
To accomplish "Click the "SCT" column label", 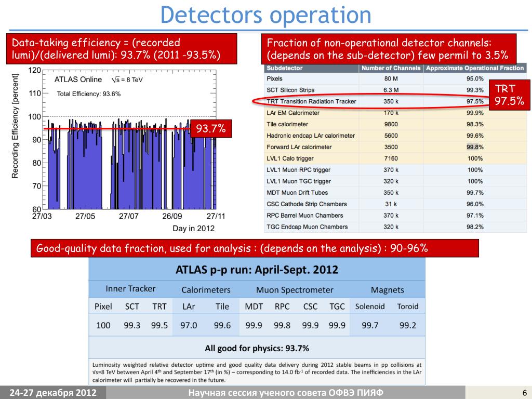I will click(x=132, y=307).
